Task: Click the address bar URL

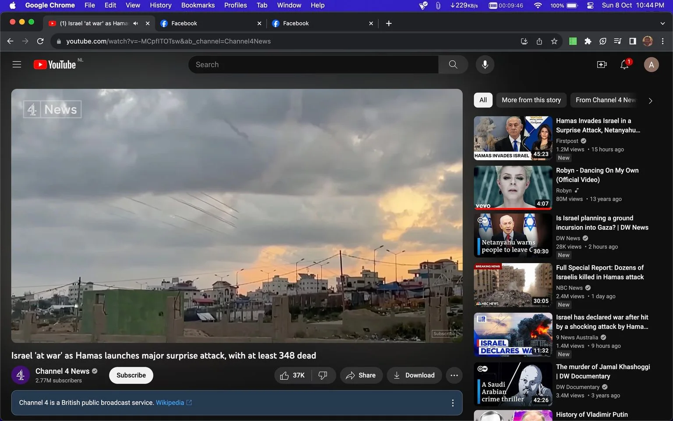Action: [168, 41]
